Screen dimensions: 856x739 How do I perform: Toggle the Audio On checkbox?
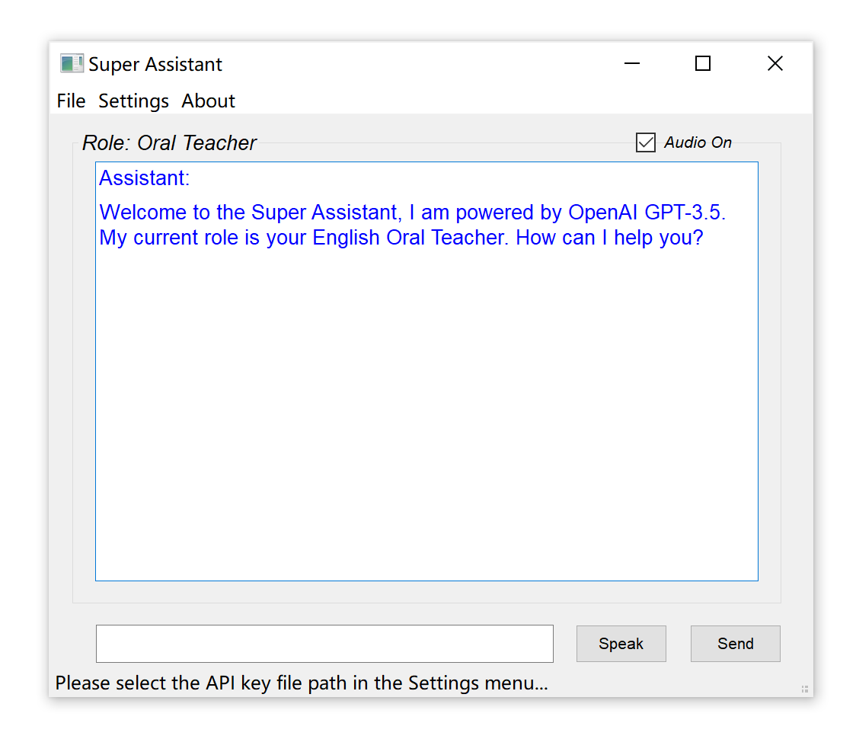click(645, 142)
